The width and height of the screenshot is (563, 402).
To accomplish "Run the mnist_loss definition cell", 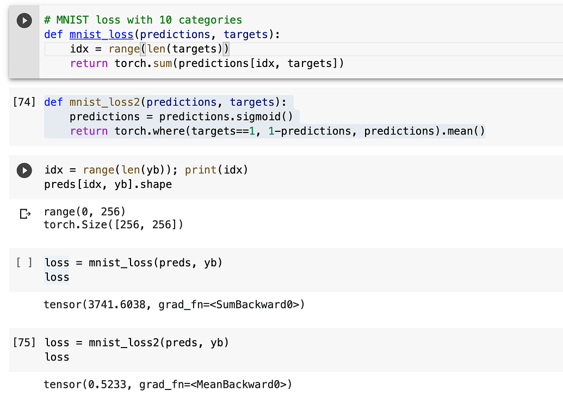I will (x=24, y=20).
